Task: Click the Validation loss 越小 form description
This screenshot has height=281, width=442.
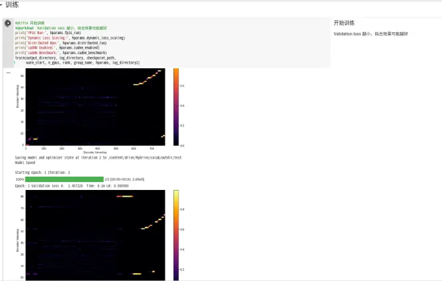Action: [371, 34]
